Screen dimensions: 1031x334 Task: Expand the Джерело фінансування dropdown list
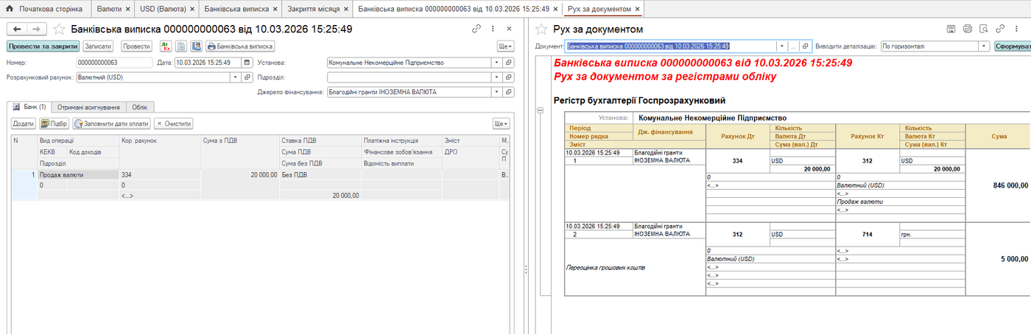[x=496, y=92]
